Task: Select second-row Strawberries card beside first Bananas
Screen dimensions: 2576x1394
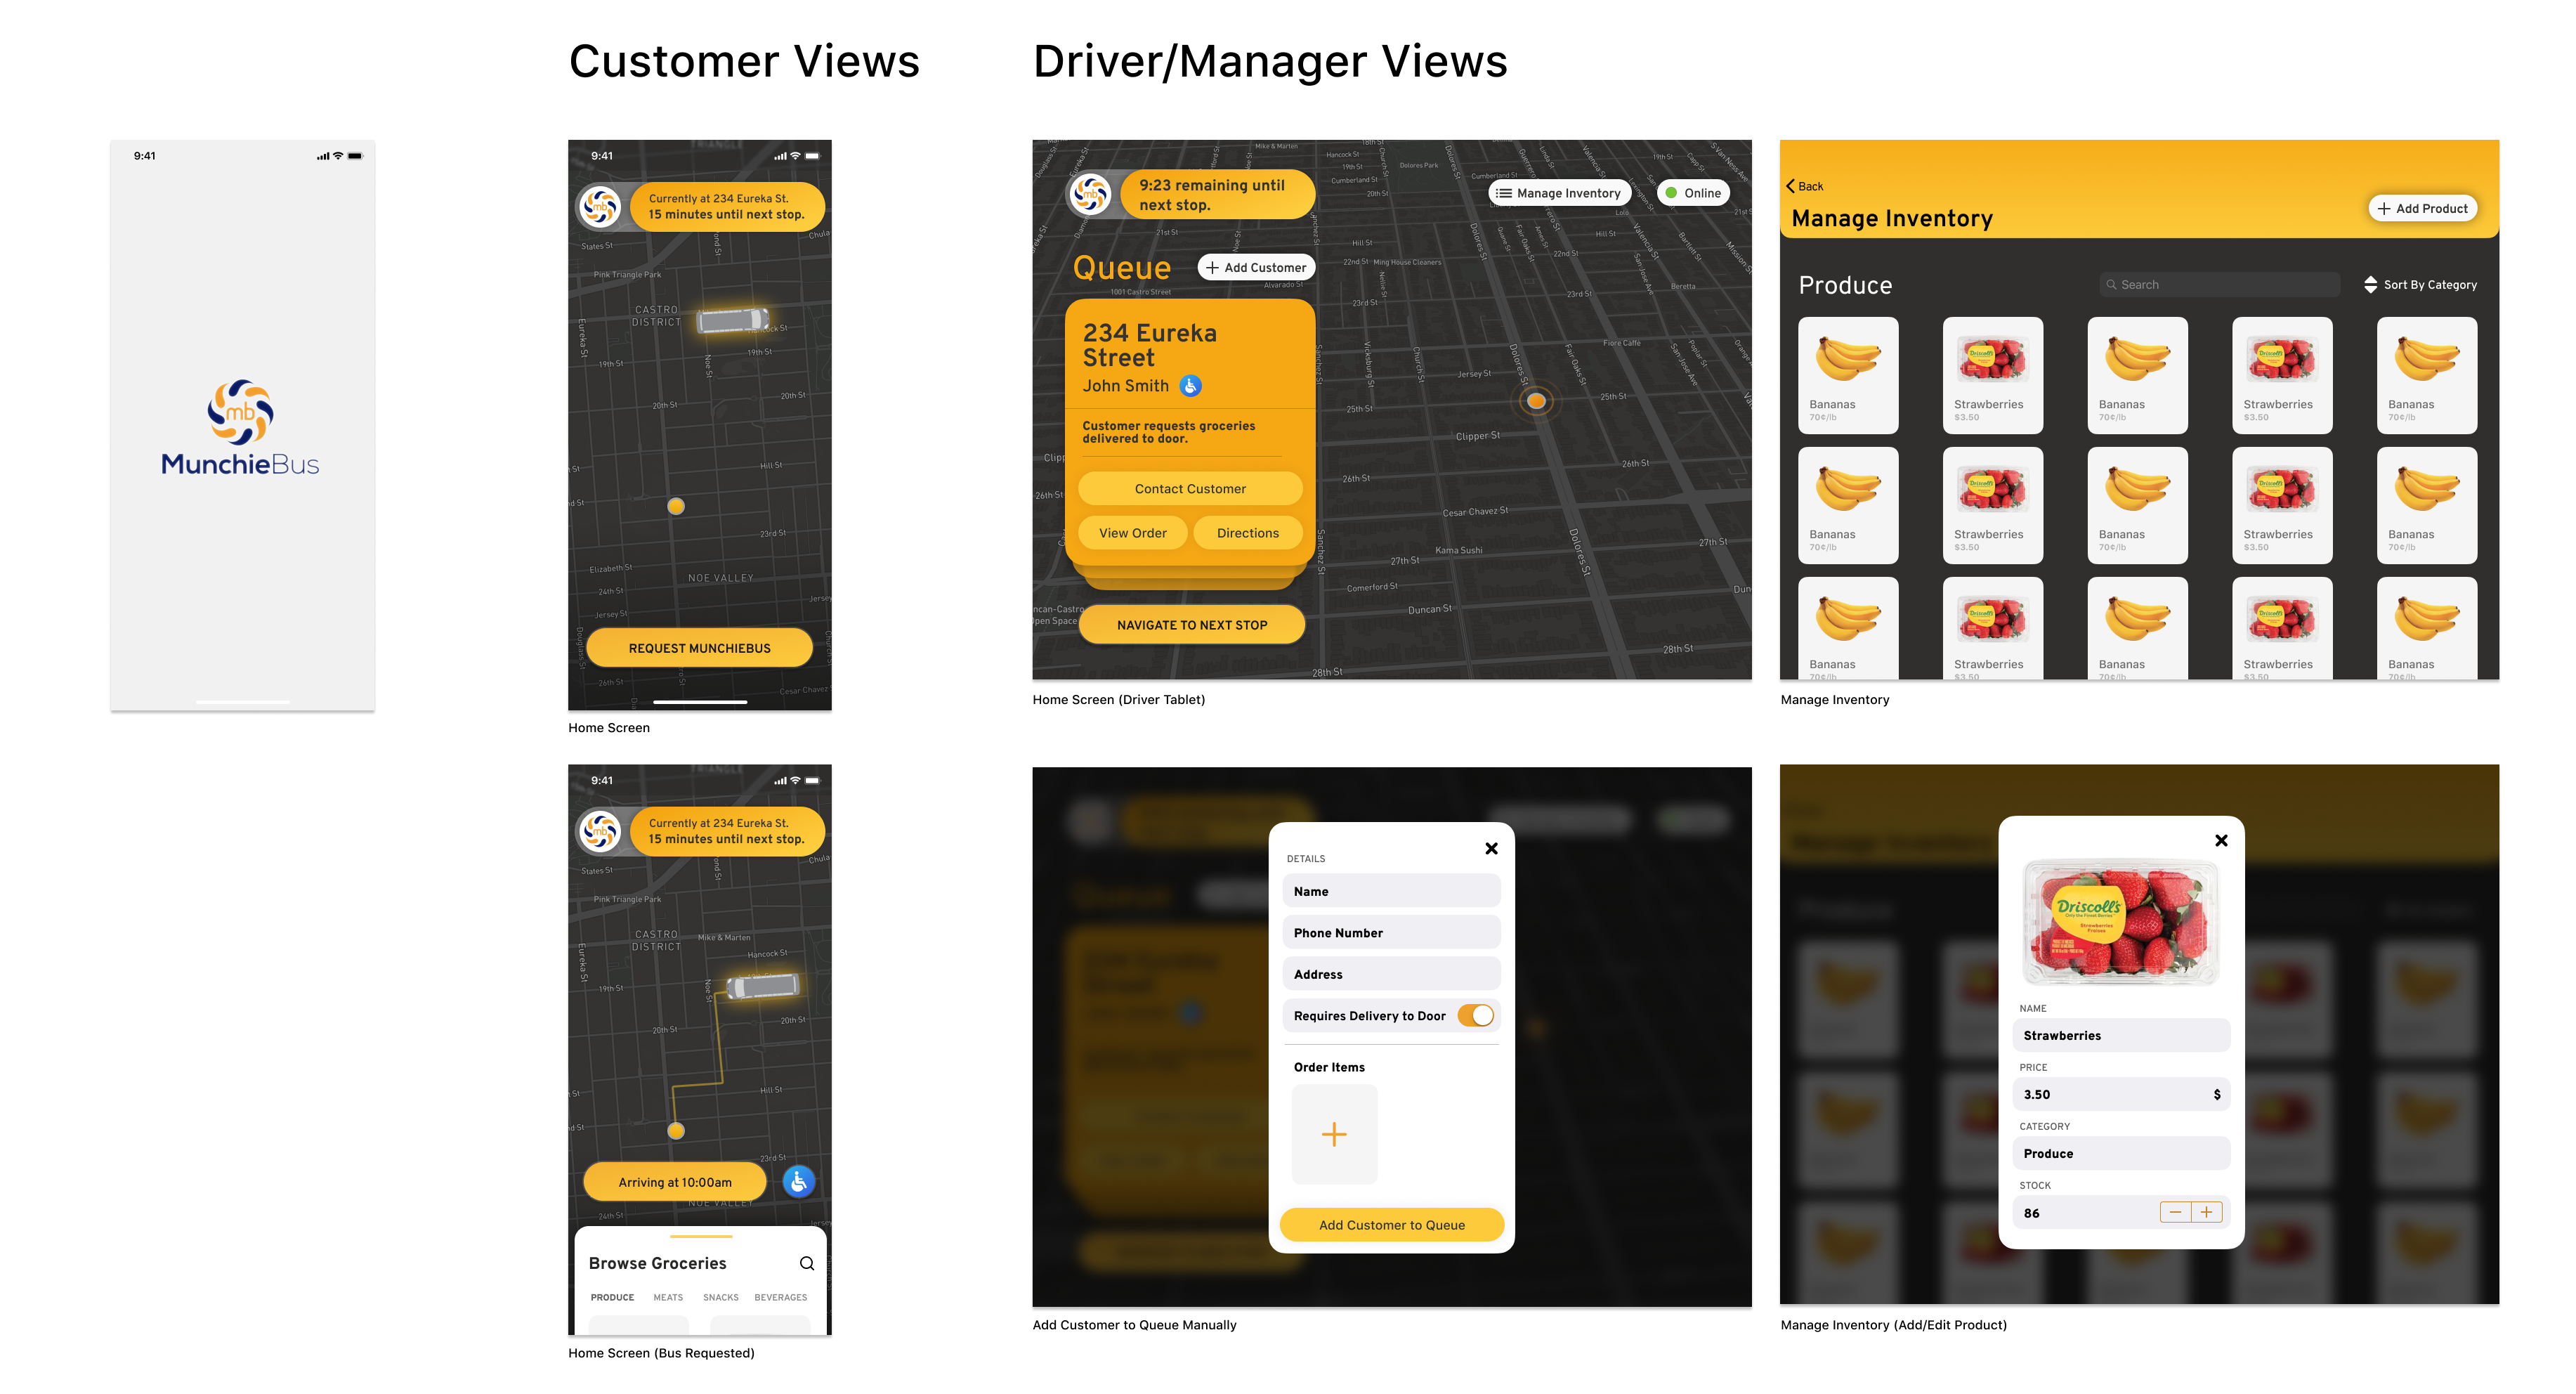Action: (1993, 505)
